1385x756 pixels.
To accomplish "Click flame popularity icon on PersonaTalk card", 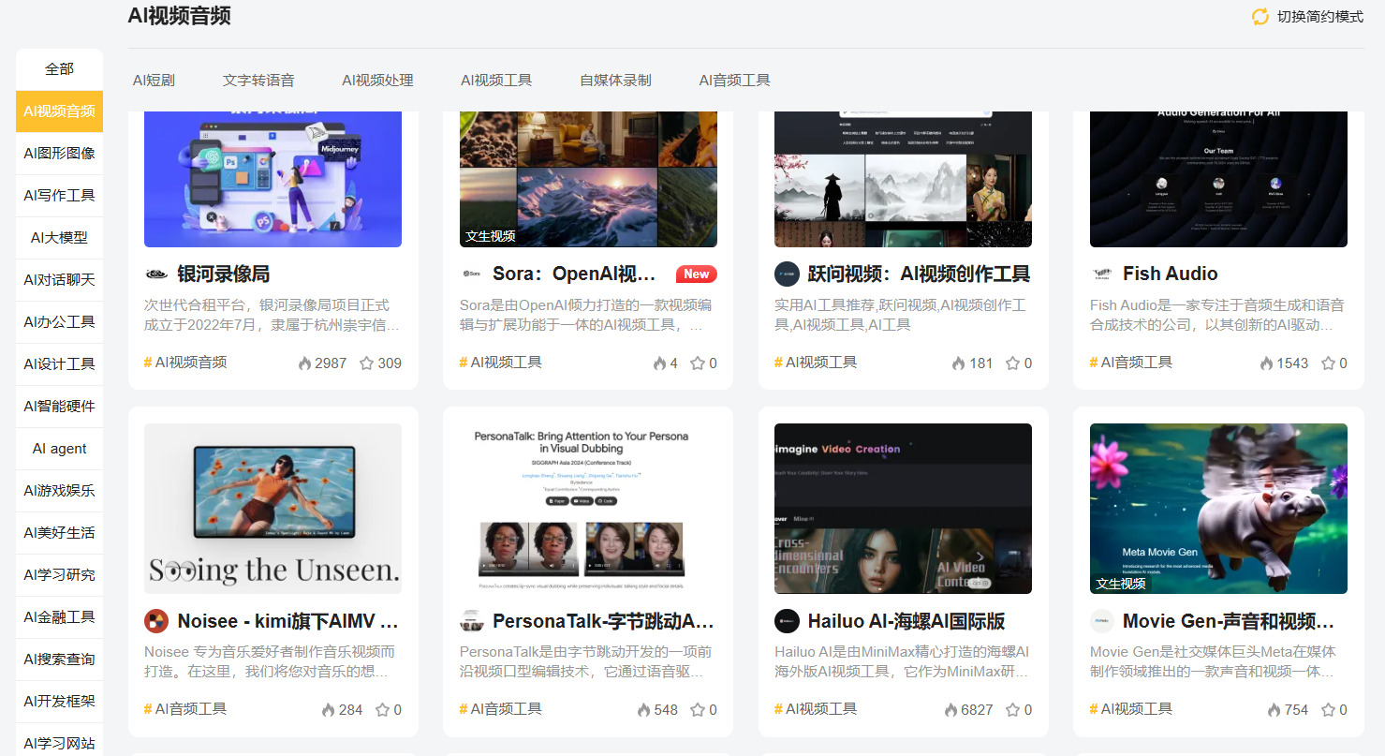I will [x=643, y=710].
